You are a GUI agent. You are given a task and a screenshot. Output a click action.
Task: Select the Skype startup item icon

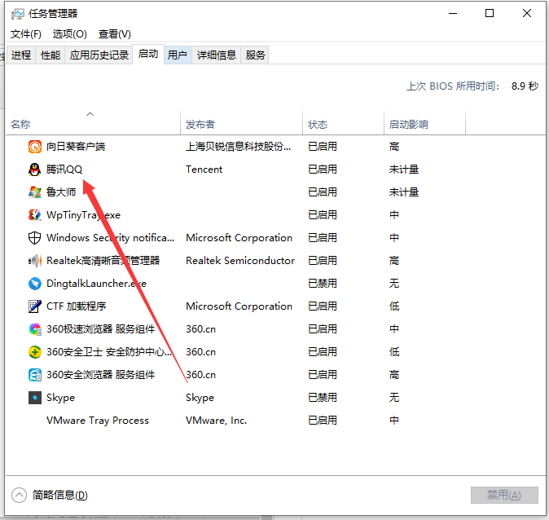pyautogui.click(x=35, y=398)
